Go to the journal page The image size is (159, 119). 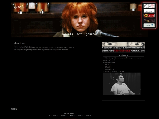[x=92, y=34]
